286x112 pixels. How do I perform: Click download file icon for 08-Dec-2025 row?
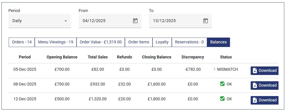click(x=255, y=85)
